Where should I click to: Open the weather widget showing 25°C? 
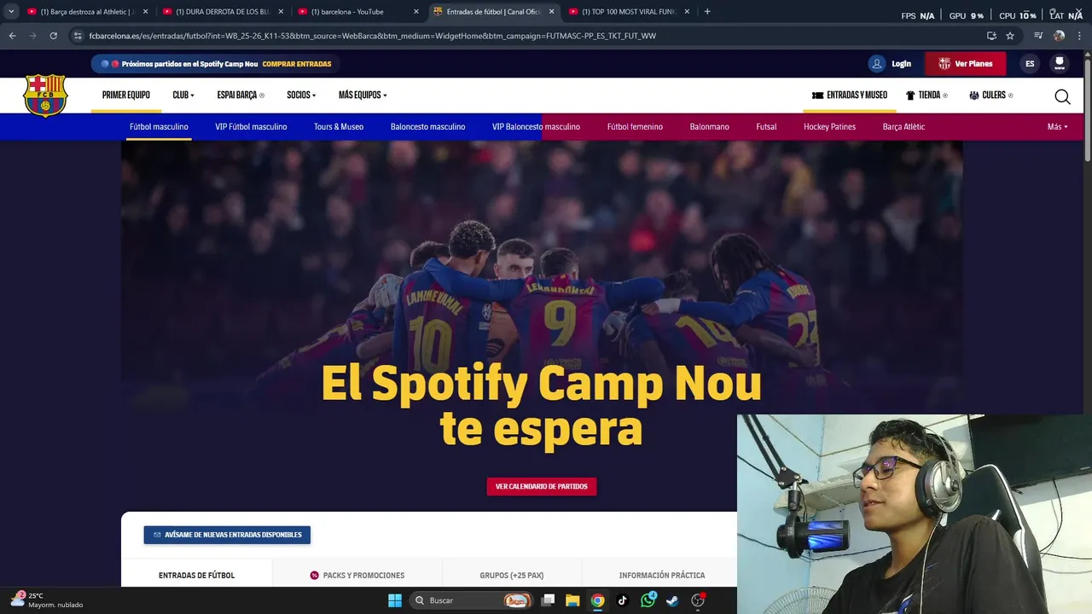coord(47,600)
